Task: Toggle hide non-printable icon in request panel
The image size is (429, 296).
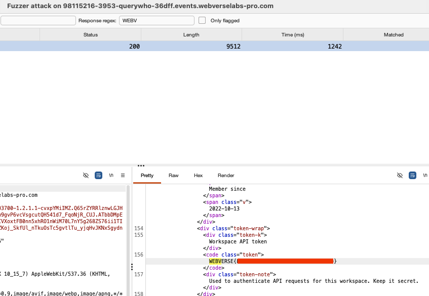Action: point(86,175)
